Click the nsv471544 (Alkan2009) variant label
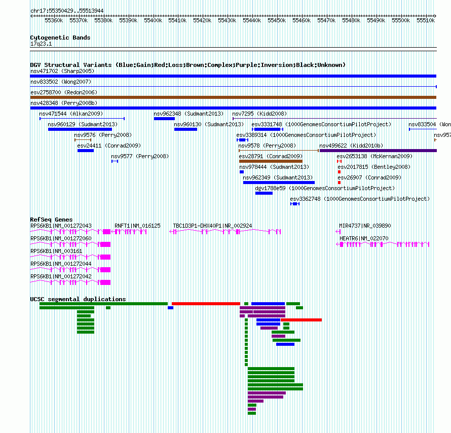451x433 pixels. (71, 114)
